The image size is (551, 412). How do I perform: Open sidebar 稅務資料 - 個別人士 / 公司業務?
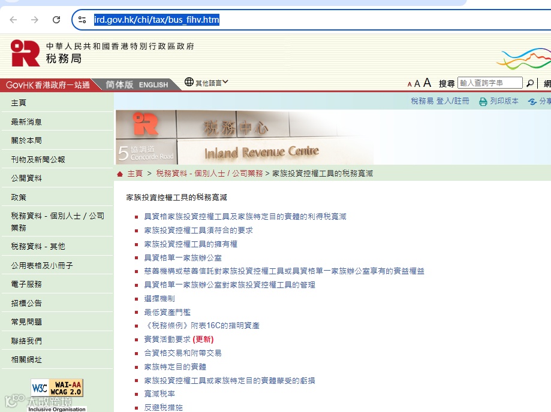(x=58, y=222)
